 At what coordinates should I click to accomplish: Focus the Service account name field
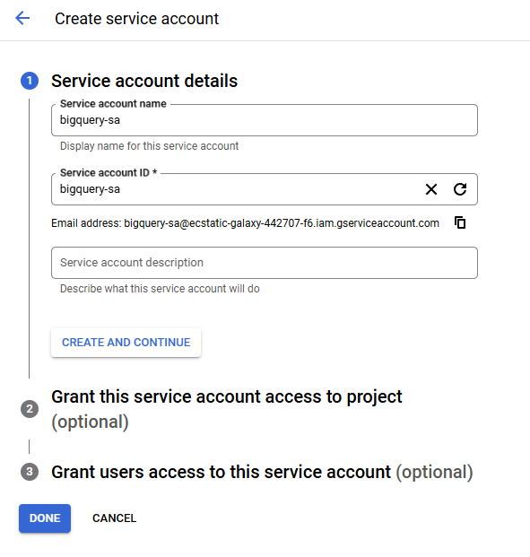pyautogui.click(x=265, y=120)
